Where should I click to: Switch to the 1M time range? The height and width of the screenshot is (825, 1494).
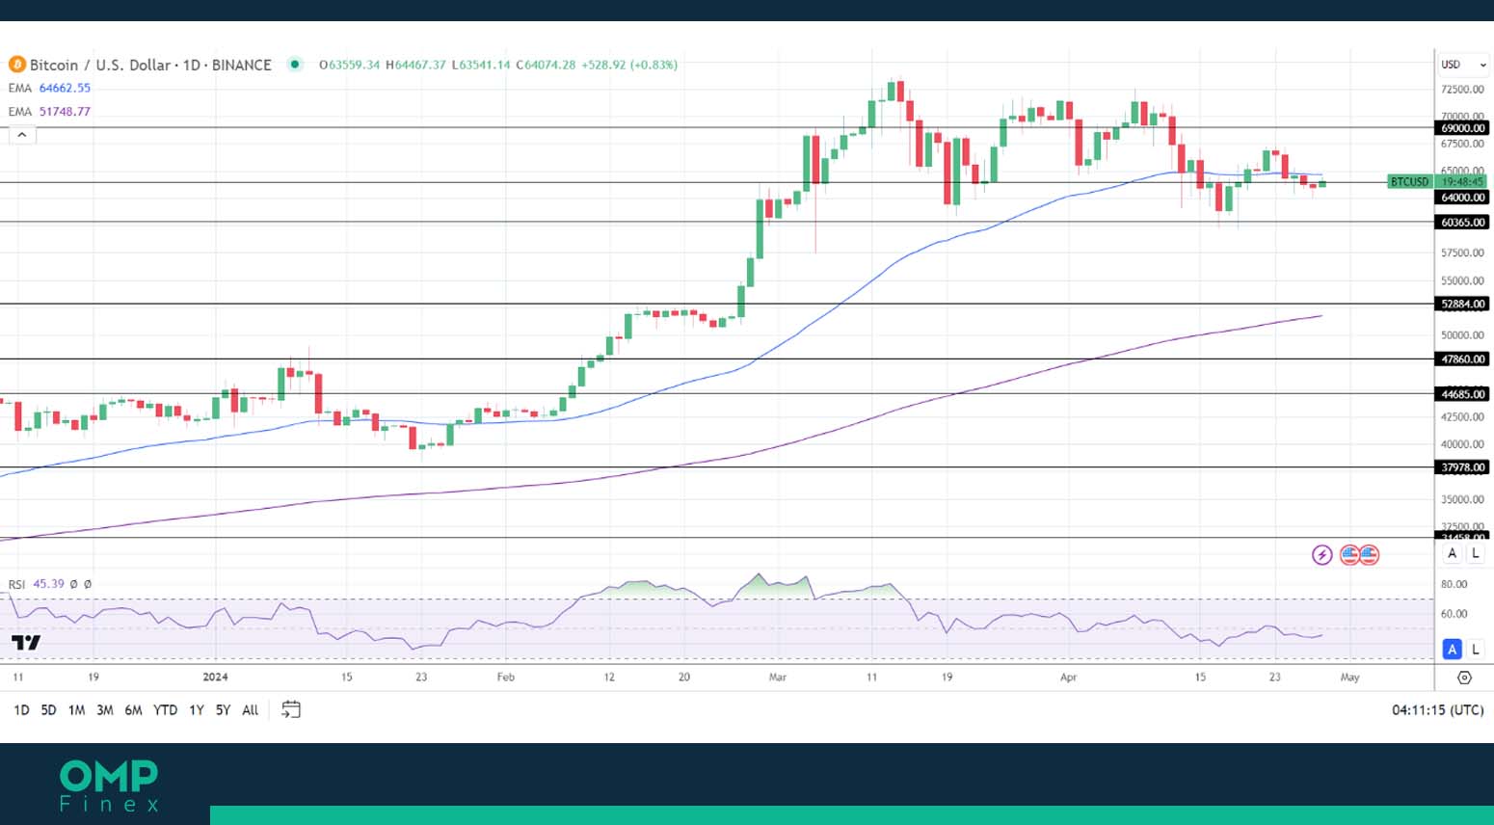click(x=76, y=710)
